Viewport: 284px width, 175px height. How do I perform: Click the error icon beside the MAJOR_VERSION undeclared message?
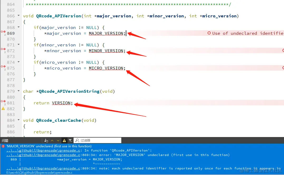click(x=2, y=146)
